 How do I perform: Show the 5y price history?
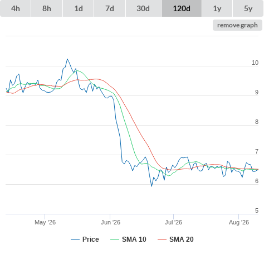(248, 8)
